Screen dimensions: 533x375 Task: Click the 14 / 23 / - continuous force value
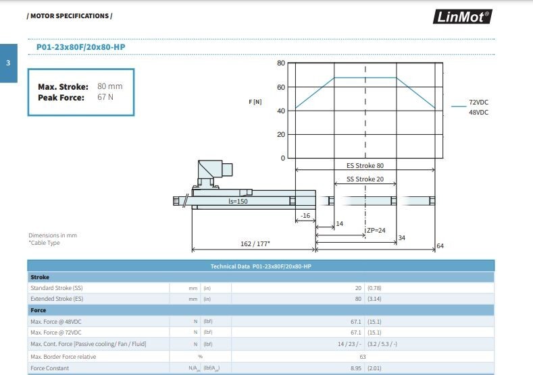coord(349,344)
